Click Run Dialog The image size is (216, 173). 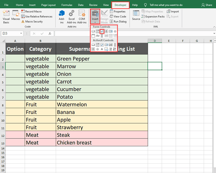118,21
